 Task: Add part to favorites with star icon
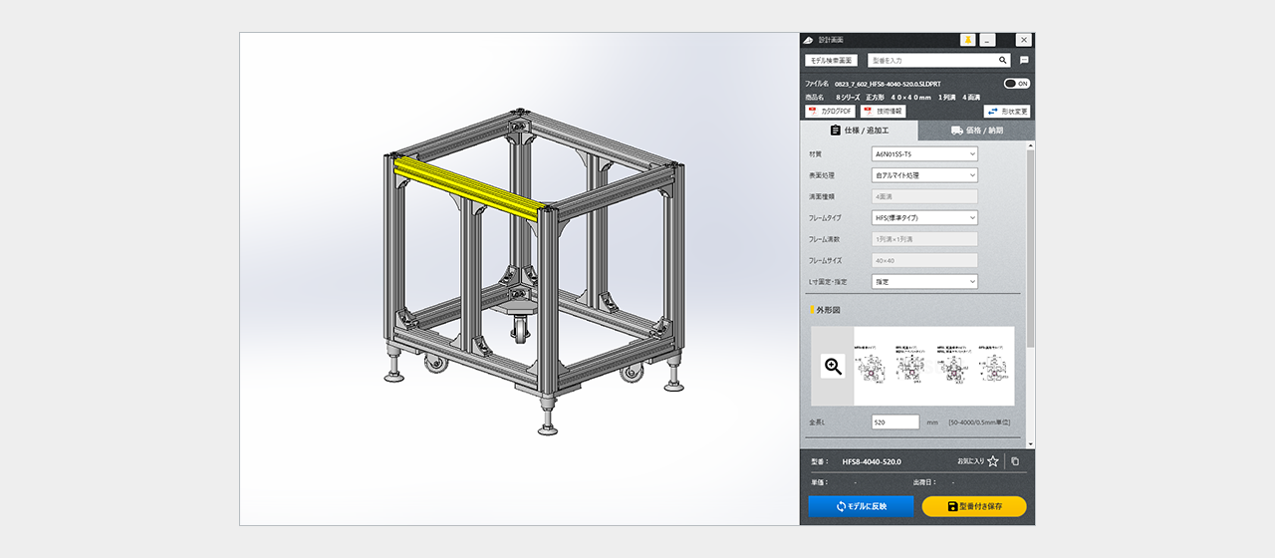[x=992, y=461]
